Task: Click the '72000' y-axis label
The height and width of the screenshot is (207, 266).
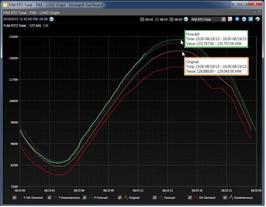Action: pyautogui.click(x=14, y=187)
